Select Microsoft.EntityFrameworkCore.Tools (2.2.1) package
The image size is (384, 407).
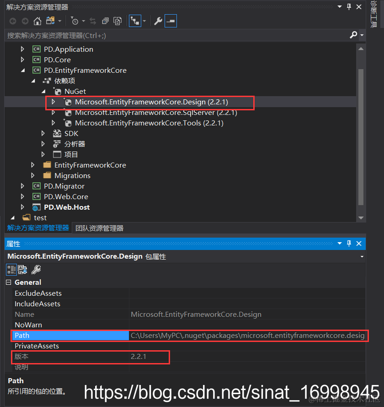[149, 123]
